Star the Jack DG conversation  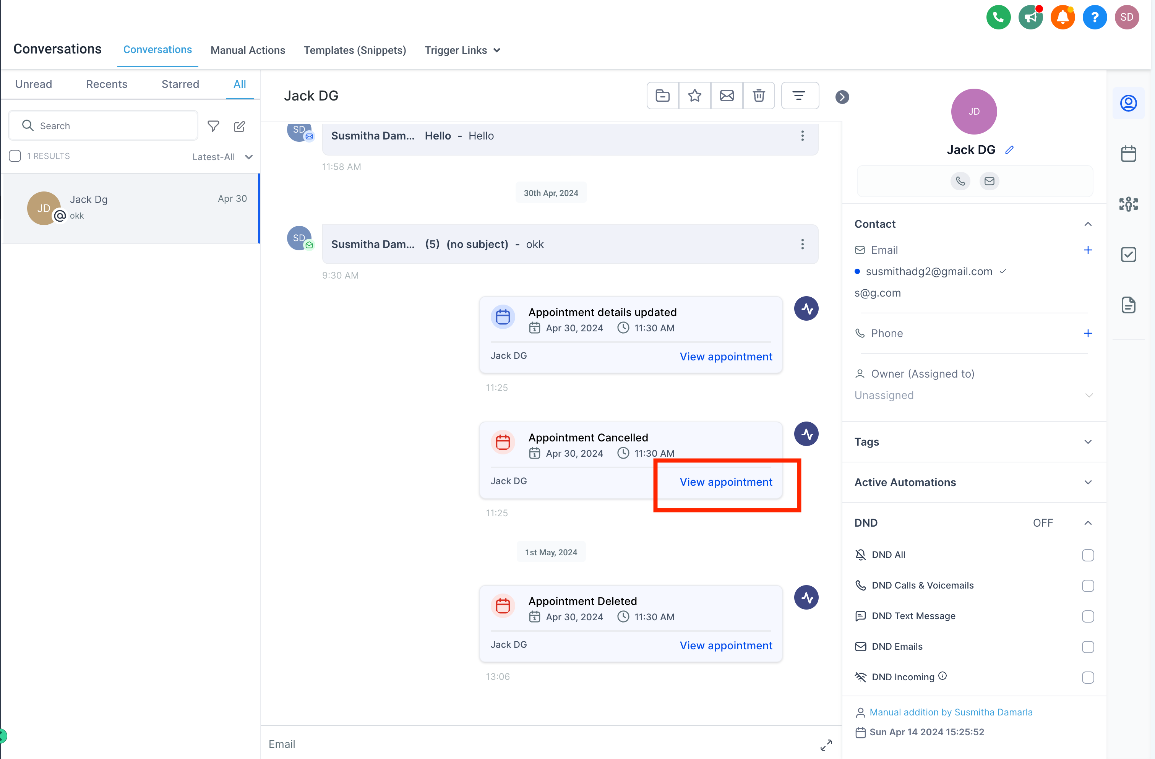[694, 96]
